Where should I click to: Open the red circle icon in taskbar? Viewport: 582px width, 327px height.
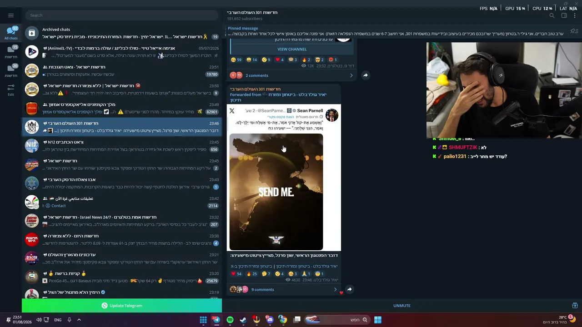(256, 320)
